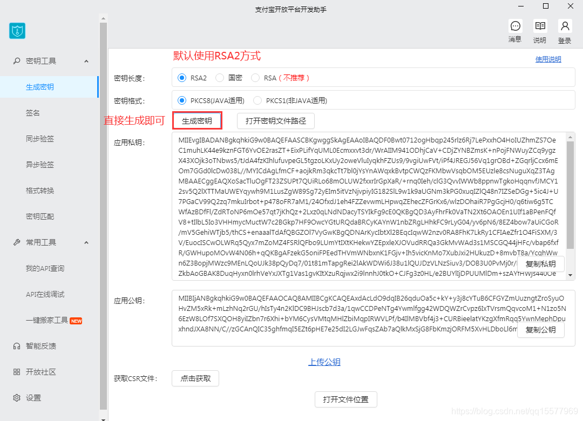
Task: Click private key scrollbar down arrow
Action: [x=571, y=276]
